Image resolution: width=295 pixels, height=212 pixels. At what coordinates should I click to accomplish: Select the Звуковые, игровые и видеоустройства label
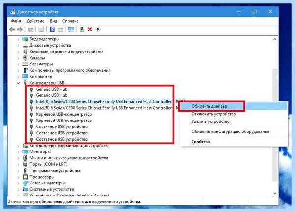tap(66, 52)
